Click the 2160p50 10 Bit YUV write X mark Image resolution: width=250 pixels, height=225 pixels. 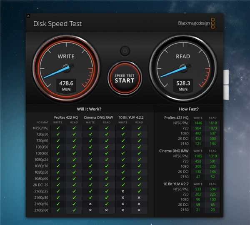(x=123, y=204)
